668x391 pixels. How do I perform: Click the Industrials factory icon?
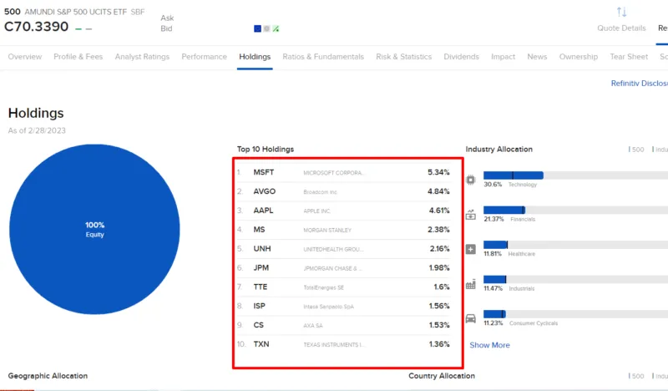[x=471, y=284]
